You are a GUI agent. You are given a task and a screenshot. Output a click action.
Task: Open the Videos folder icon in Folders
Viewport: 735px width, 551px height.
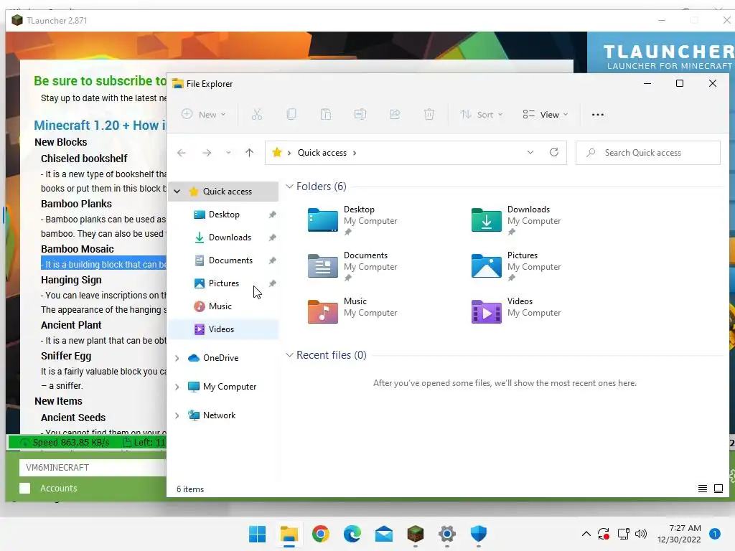486,311
